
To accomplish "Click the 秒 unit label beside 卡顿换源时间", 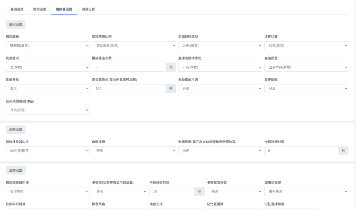I will tap(343, 151).
